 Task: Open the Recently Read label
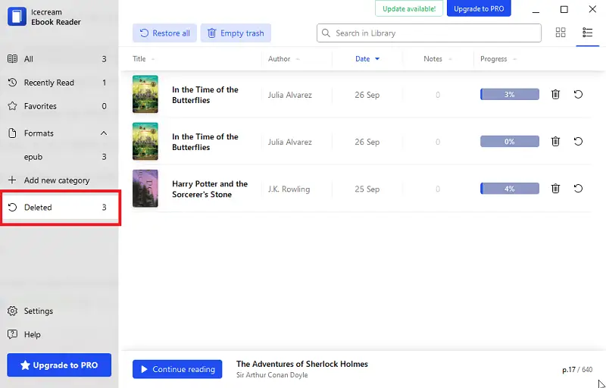48,83
